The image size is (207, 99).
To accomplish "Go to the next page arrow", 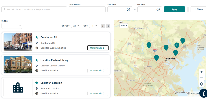I will point(108,26).
